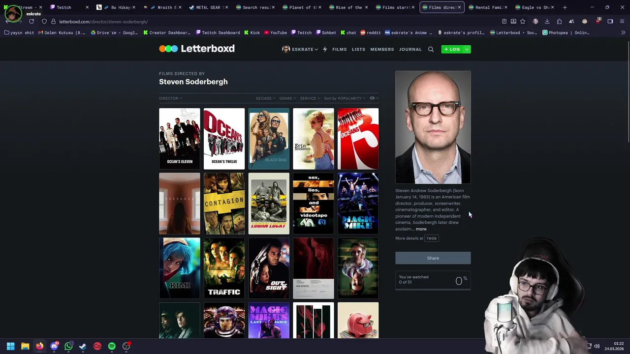Open the Creator Dashboard bookmark
This screenshot has height=354, width=630.
click(167, 32)
